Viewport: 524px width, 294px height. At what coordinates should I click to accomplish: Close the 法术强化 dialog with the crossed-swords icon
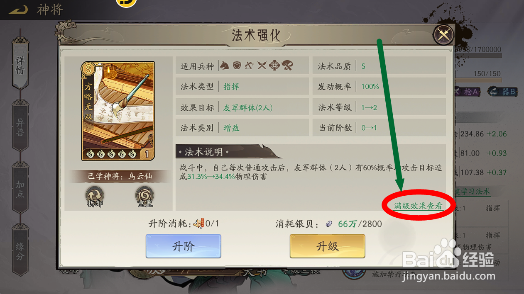pos(443,36)
